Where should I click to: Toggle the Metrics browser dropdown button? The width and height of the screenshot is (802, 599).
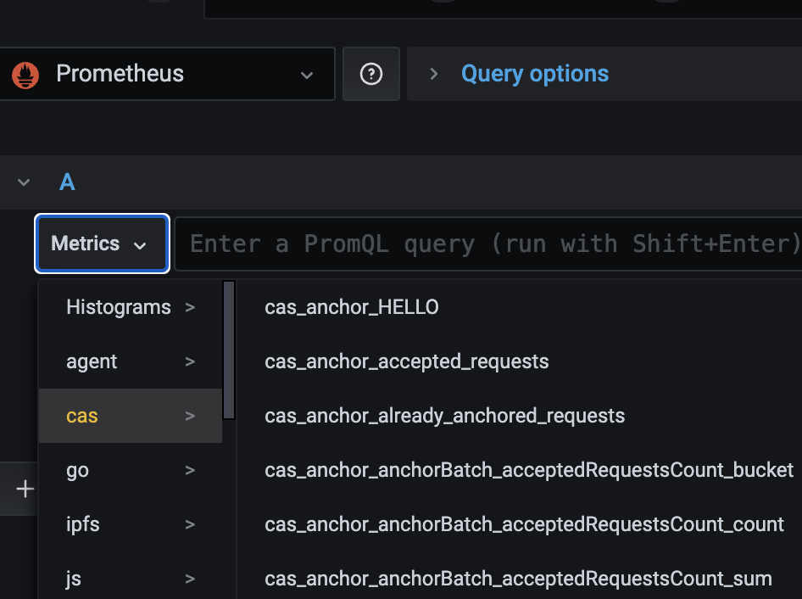102,244
